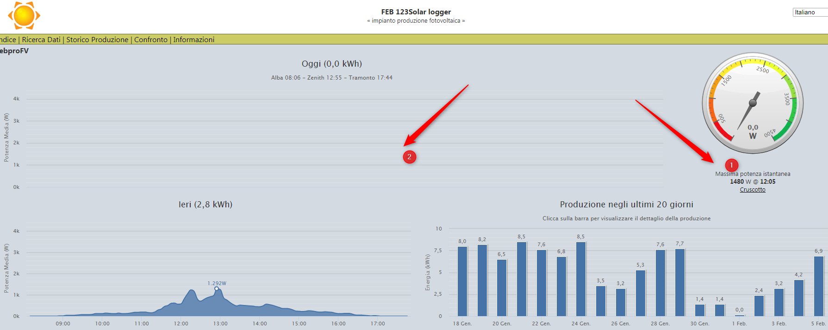Select the 8,5 bar at 24 Gen.
This screenshot has width=828, height=330.
pyautogui.click(x=581, y=279)
